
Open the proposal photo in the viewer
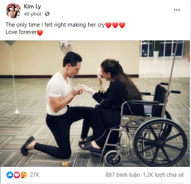(x=95, y=104)
